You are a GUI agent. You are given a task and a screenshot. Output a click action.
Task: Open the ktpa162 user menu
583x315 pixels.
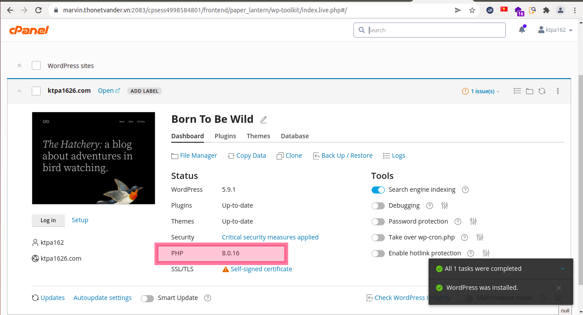point(555,30)
